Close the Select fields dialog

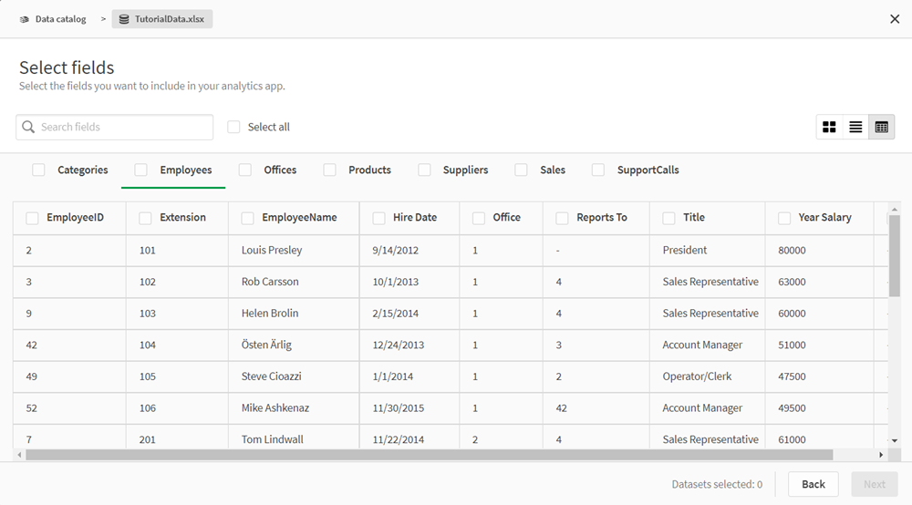895,19
